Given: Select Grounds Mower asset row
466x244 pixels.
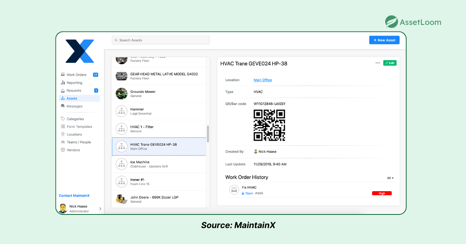Looking at the screenshot, I should click(159, 94).
